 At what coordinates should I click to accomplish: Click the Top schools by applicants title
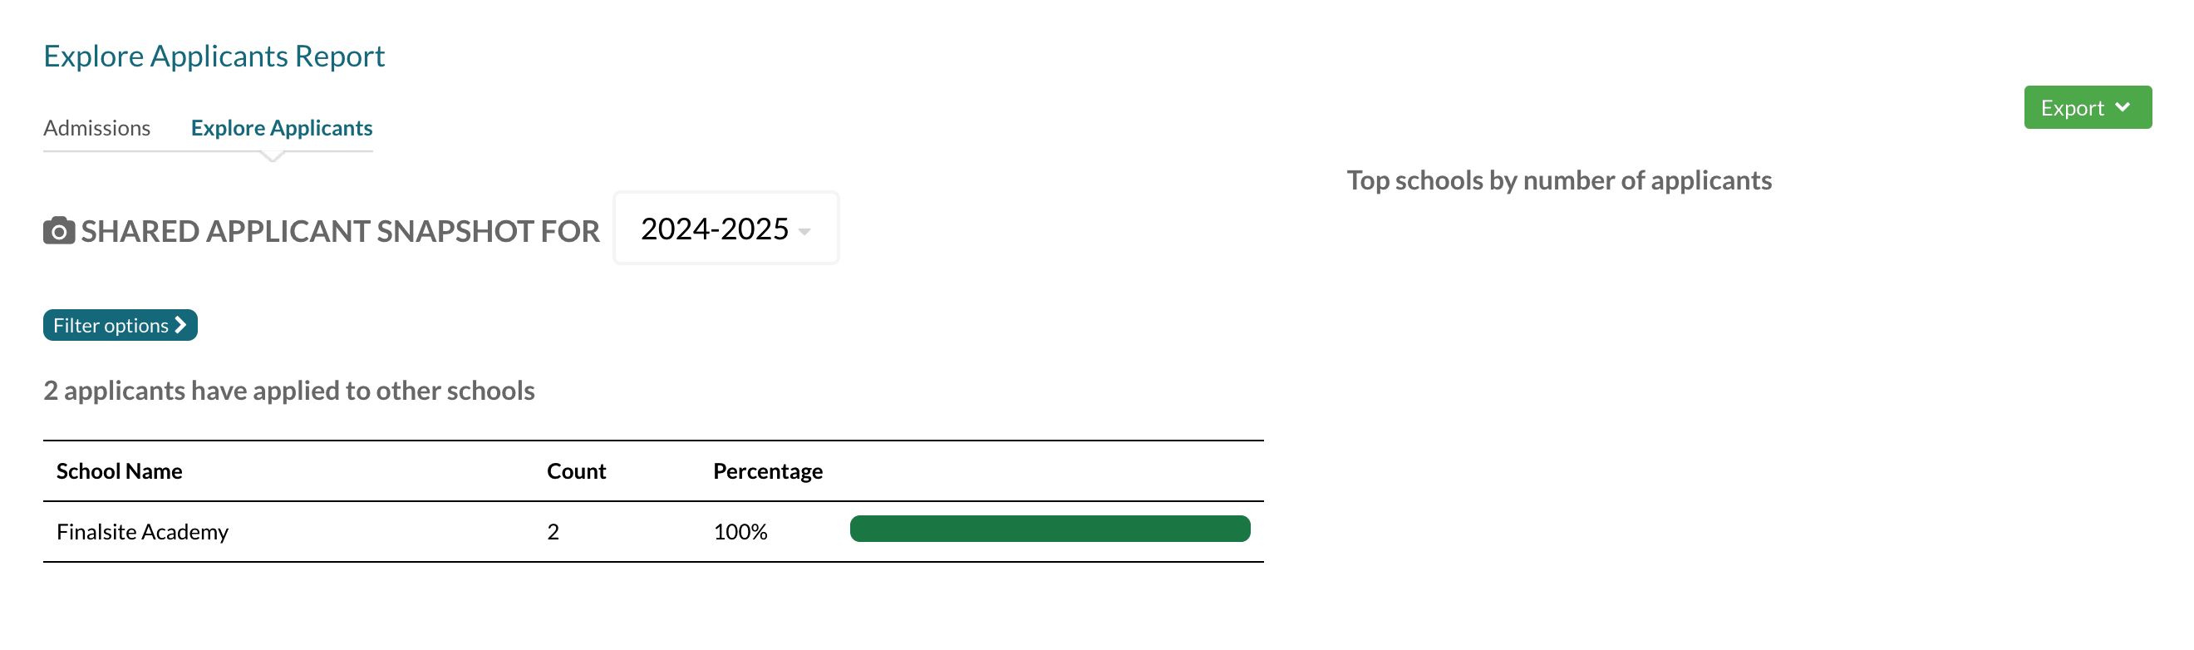[1557, 180]
